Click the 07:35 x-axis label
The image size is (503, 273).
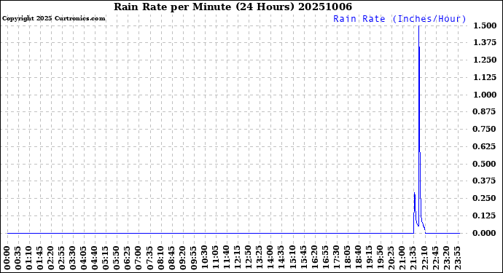click(150, 258)
